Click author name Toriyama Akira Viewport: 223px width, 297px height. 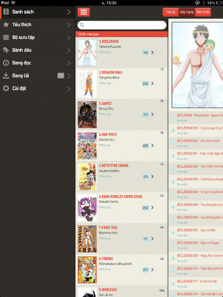tap(109, 77)
